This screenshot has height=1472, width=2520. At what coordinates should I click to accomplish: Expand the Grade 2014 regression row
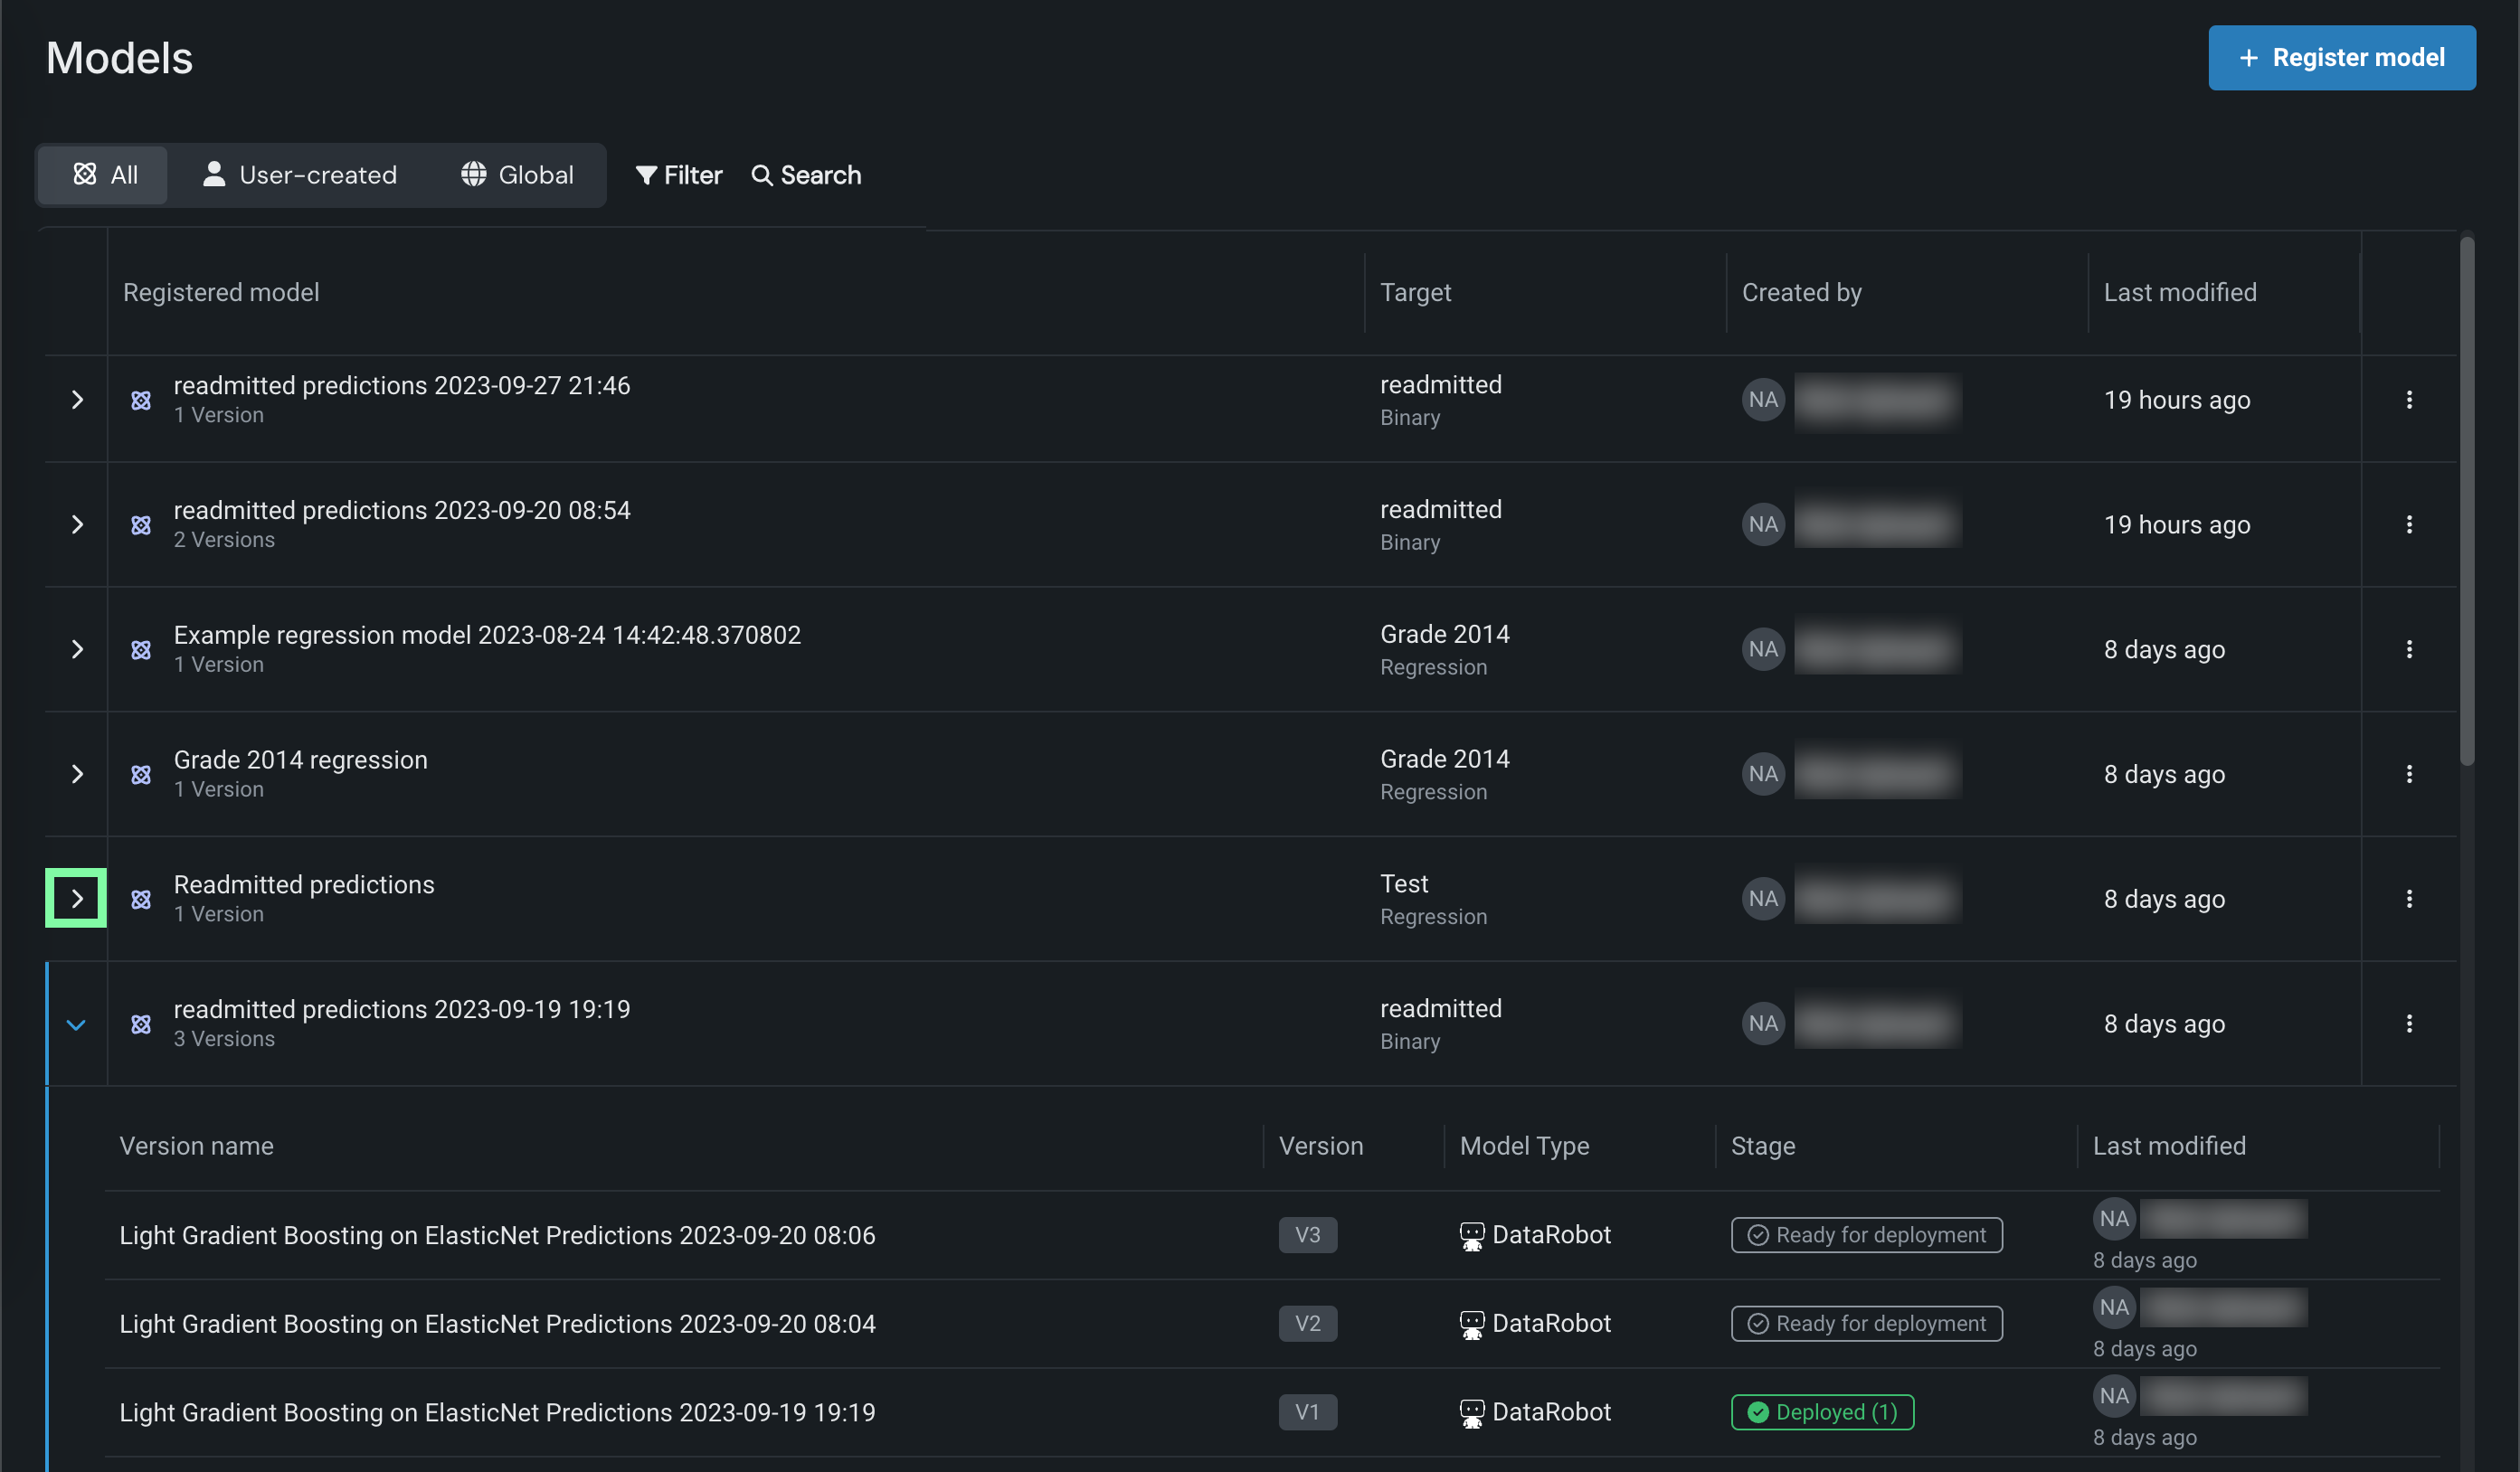(77, 773)
